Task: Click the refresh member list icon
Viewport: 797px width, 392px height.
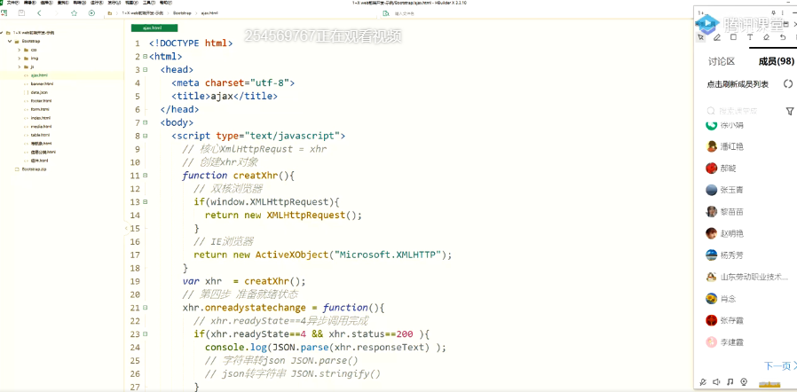Action: [x=787, y=84]
